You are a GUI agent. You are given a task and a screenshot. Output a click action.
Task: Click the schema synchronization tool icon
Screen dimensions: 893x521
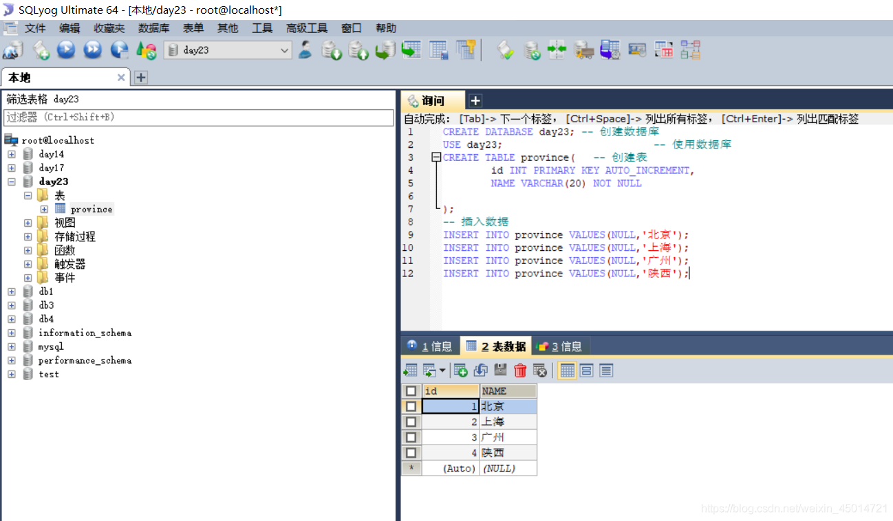click(557, 49)
